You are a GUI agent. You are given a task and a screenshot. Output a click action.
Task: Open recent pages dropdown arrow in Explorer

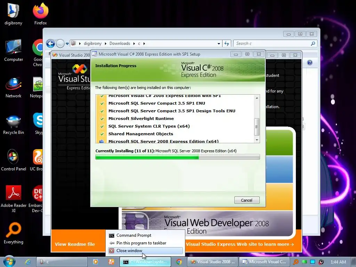(x=67, y=43)
